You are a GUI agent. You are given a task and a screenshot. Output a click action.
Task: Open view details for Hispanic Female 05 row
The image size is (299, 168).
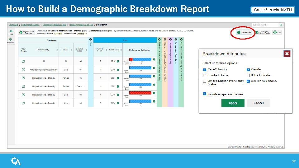tap(23, 78)
